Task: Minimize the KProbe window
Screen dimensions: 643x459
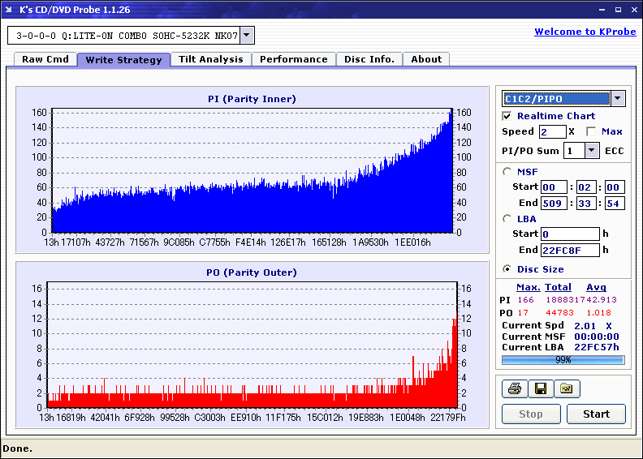Action: point(602,10)
